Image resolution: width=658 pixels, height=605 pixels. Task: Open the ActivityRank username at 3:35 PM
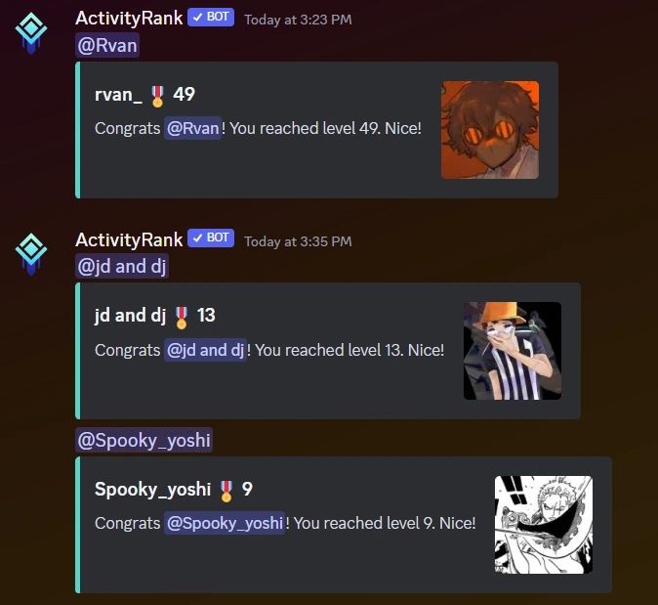click(129, 239)
